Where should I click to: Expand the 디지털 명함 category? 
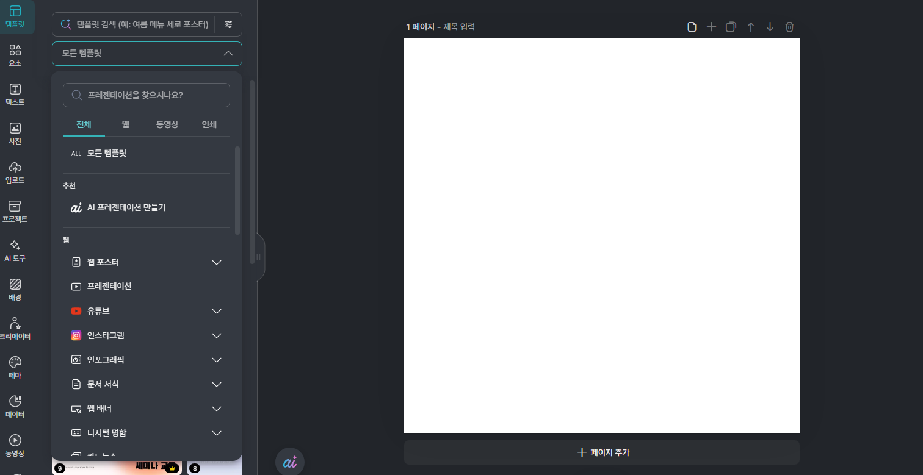216,433
